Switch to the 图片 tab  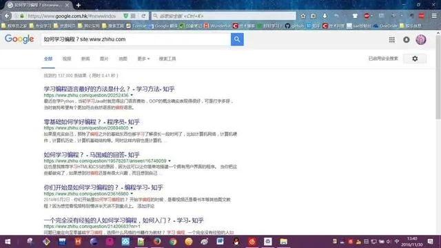[104, 59]
